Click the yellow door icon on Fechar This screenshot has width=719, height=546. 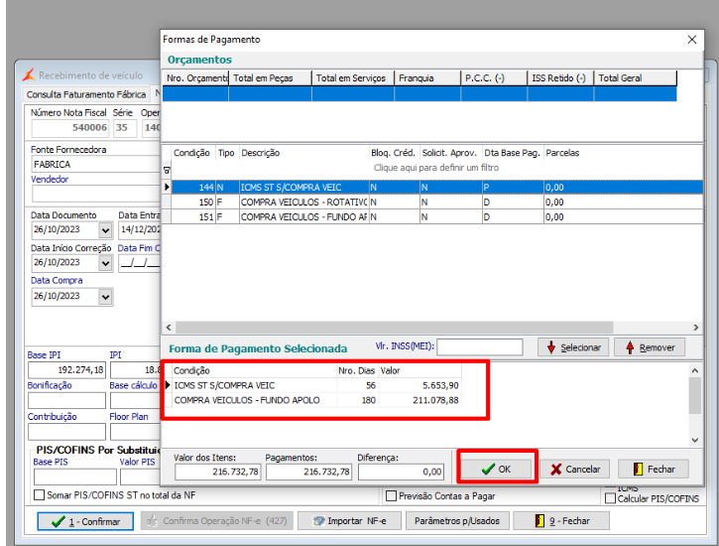point(638,469)
